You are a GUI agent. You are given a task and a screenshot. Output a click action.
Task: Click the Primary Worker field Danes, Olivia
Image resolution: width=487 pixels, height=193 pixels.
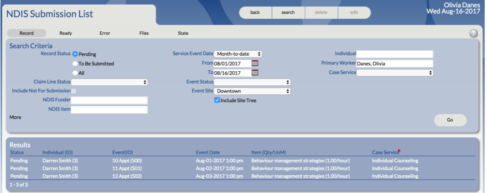(395, 64)
